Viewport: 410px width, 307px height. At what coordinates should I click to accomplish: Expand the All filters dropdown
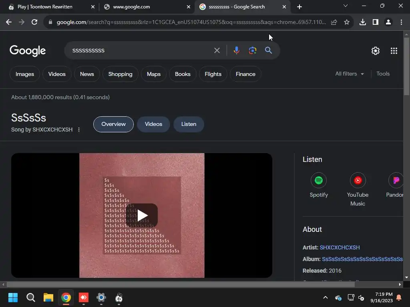(x=350, y=74)
